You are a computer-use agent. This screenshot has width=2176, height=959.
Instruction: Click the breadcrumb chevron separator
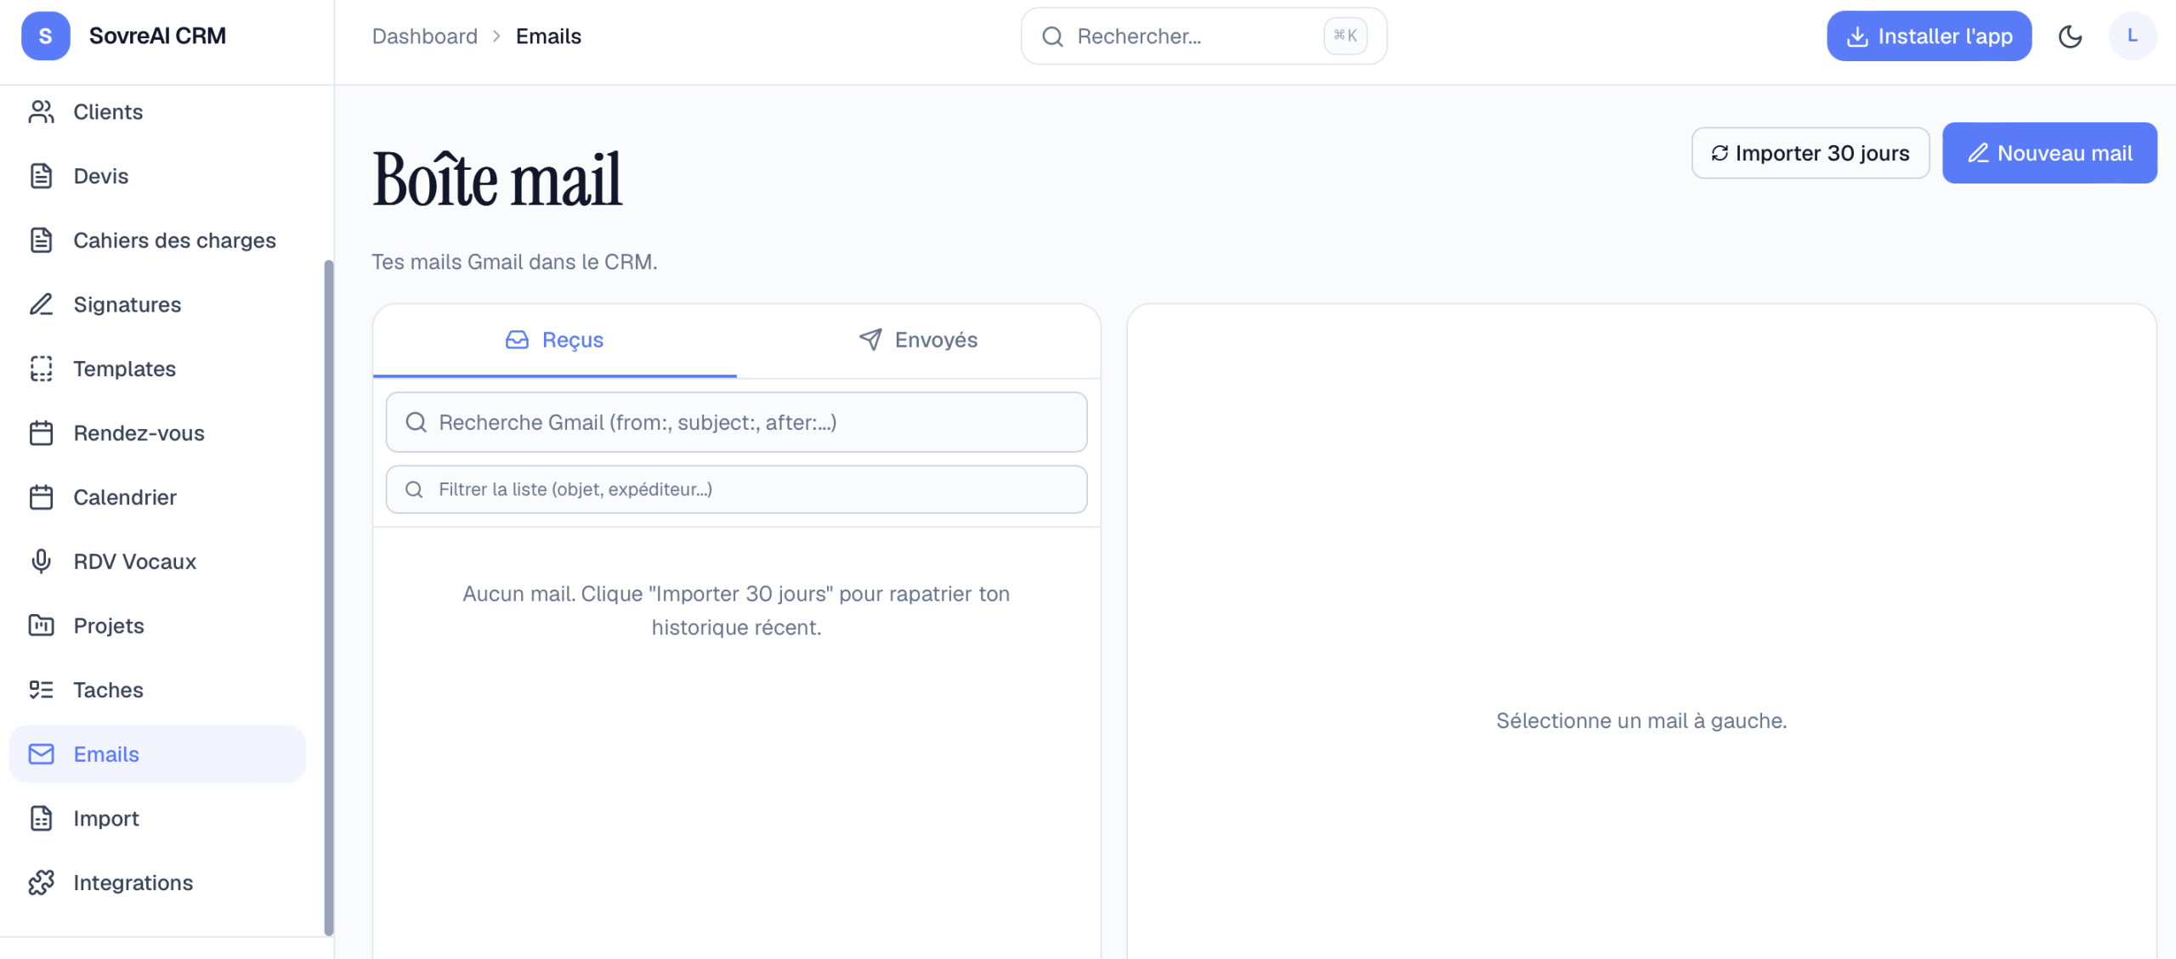coord(496,37)
